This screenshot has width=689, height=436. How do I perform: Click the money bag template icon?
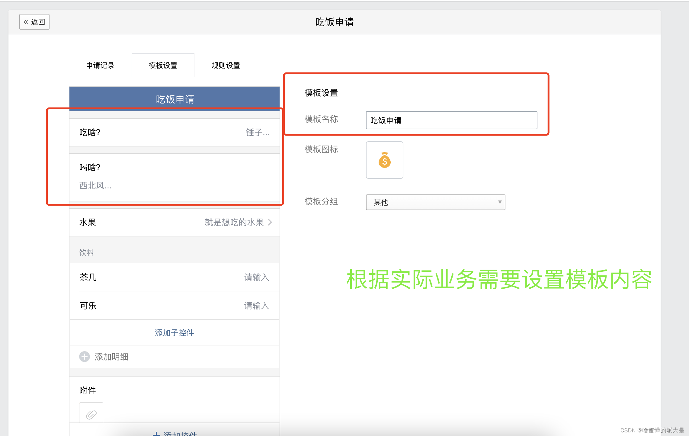[x=385, y=160]
